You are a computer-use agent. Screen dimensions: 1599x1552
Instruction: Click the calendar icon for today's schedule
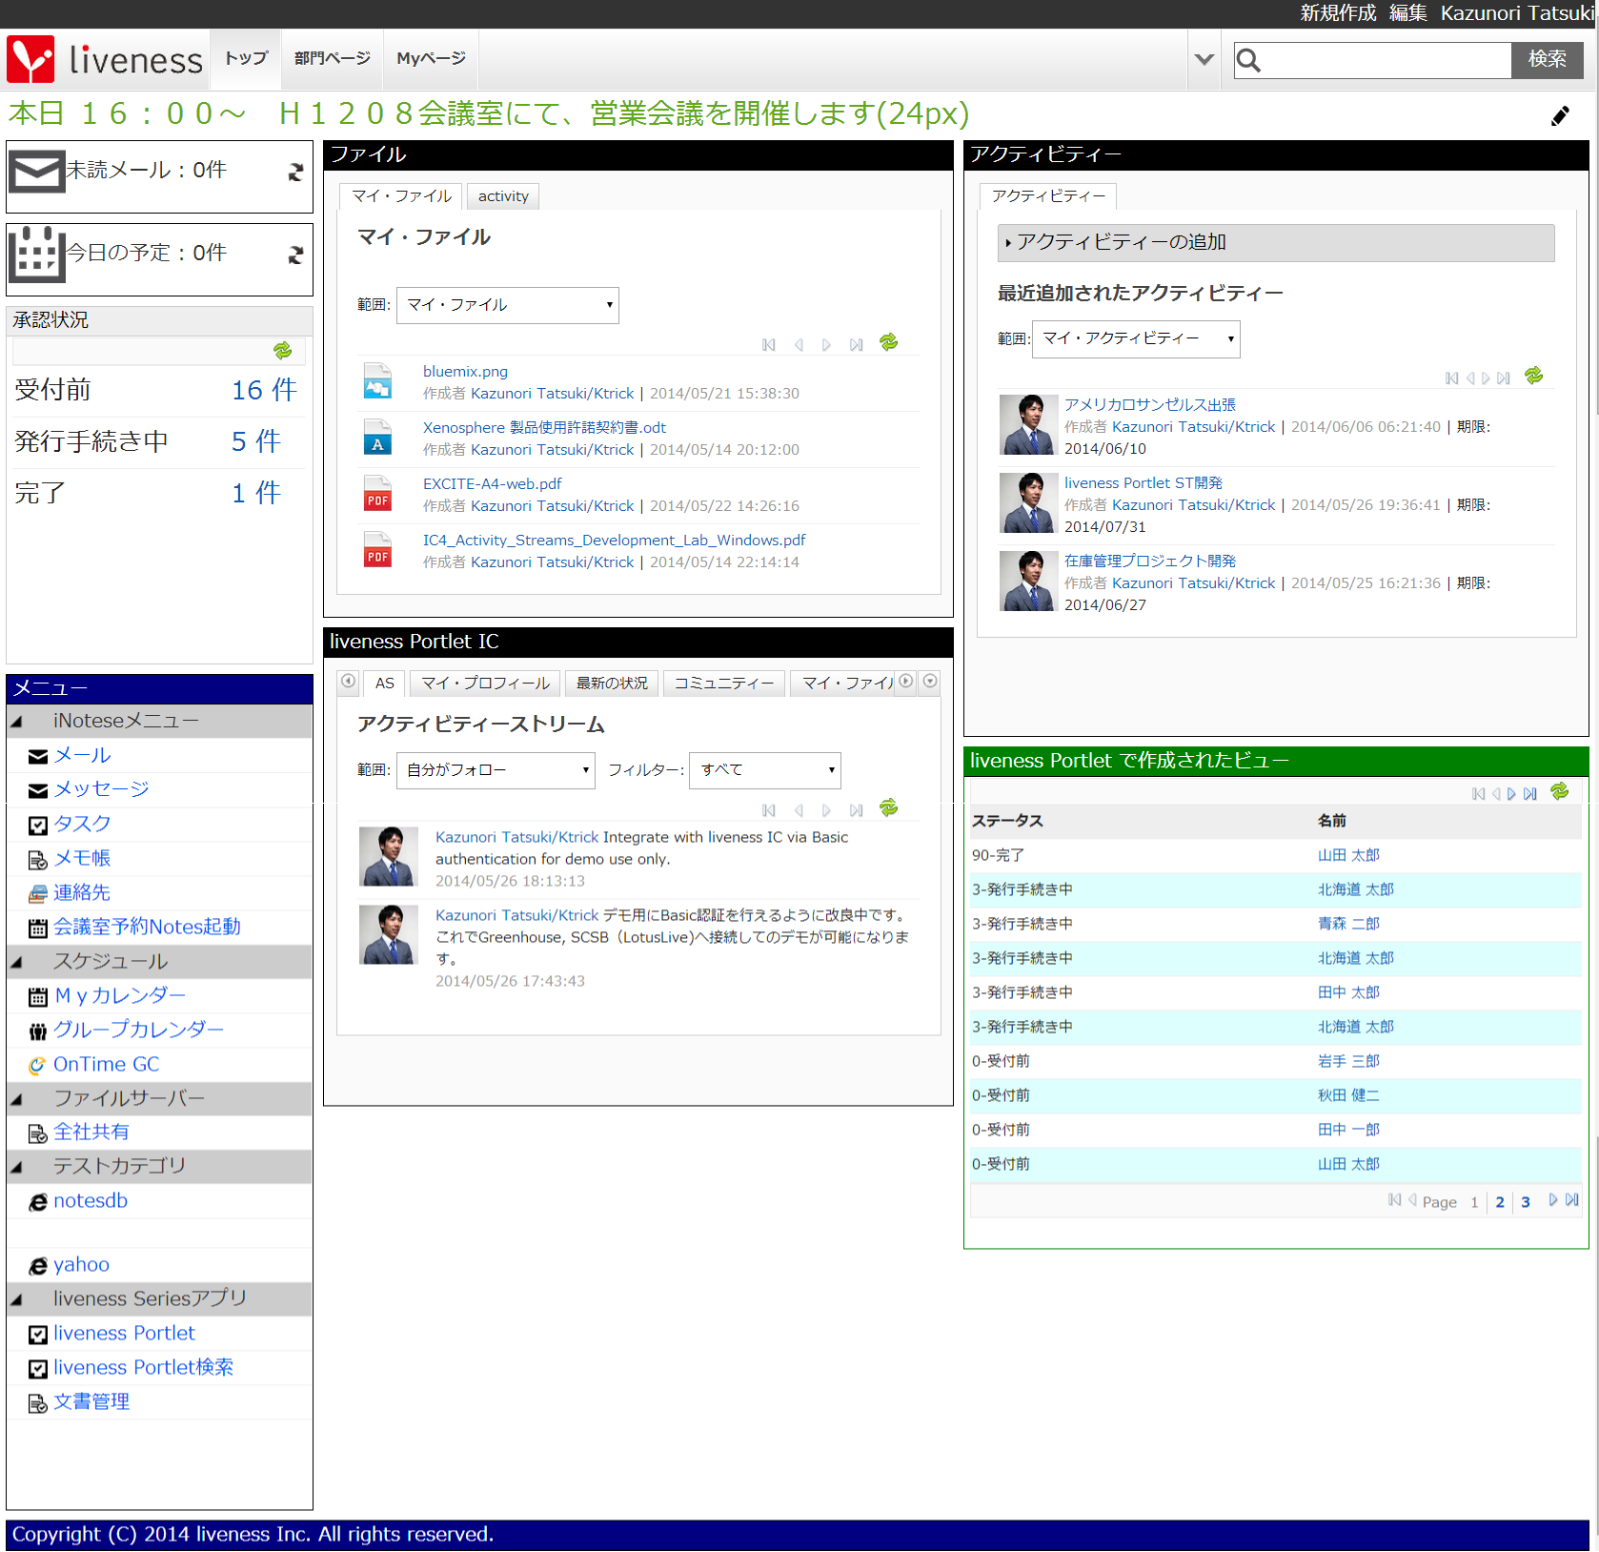37,255
